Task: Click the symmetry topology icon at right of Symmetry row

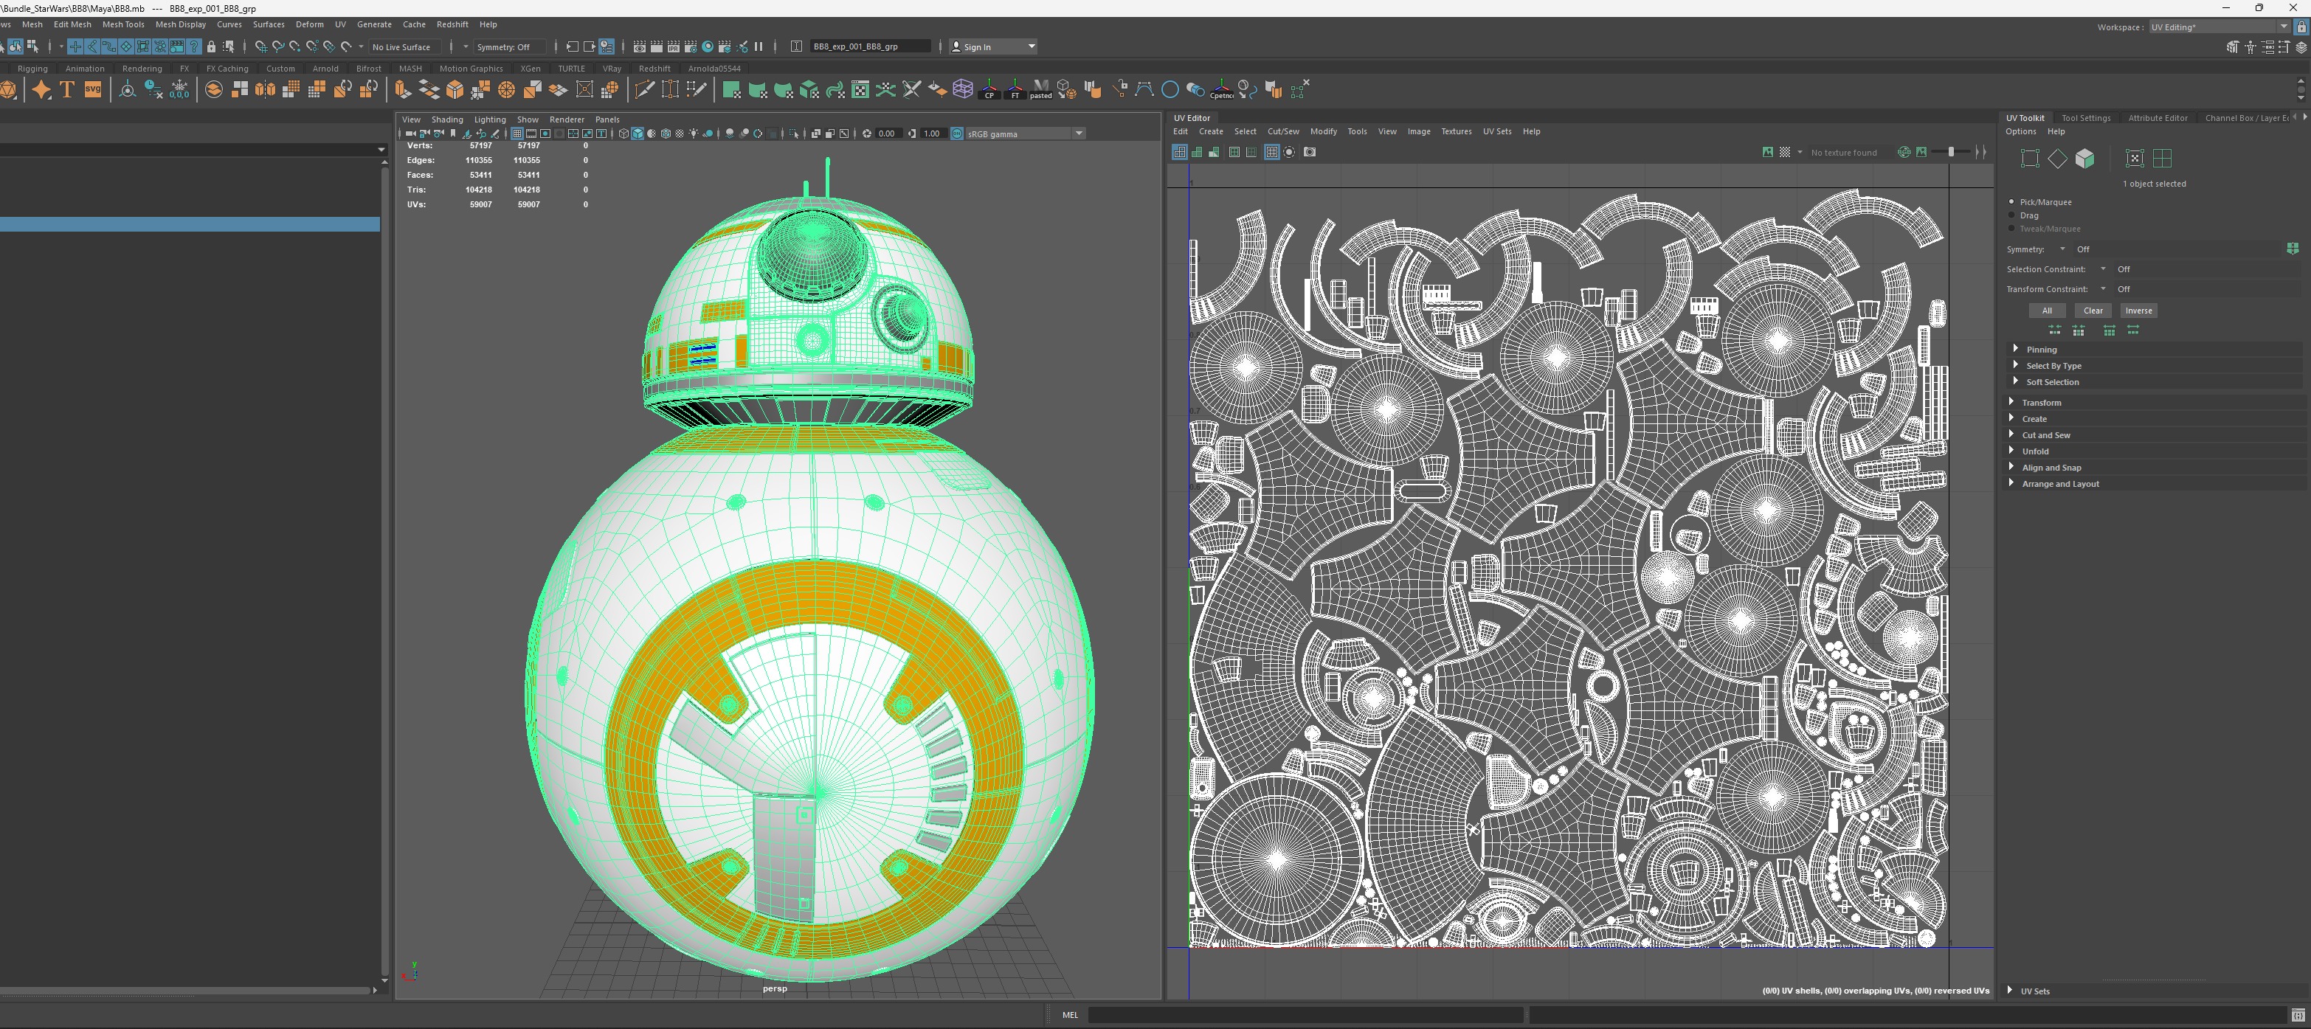Action: (x=2292, y=249)
